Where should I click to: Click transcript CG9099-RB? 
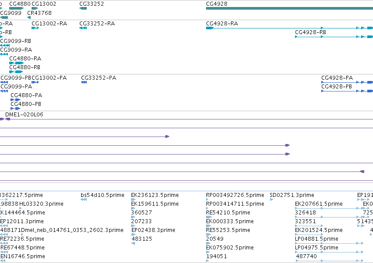tap(16, 41)
